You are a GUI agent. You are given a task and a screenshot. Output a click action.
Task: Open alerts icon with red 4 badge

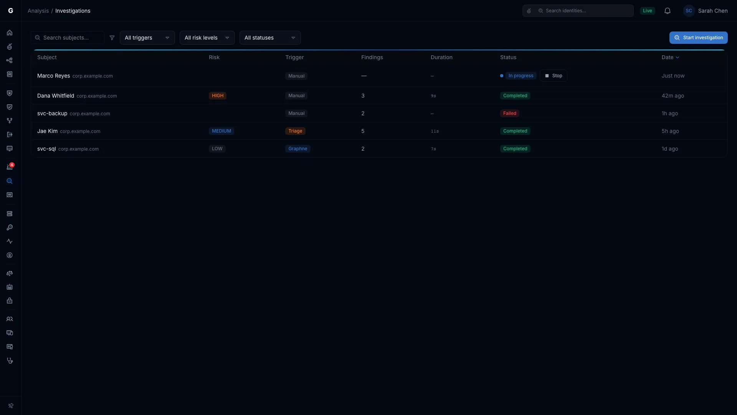coord(10,167)
